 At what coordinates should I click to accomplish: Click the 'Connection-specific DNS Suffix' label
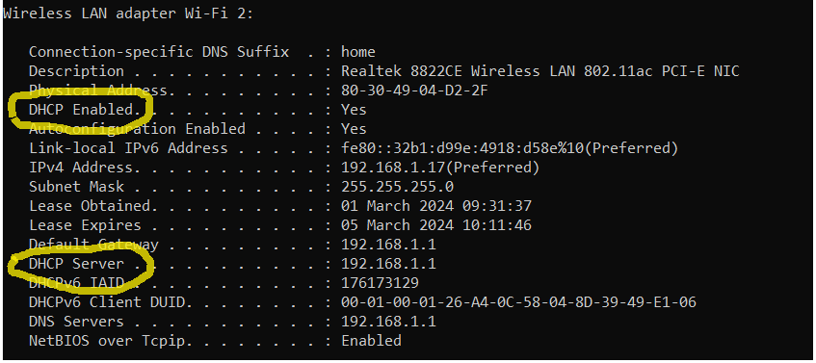pos(159,52)
